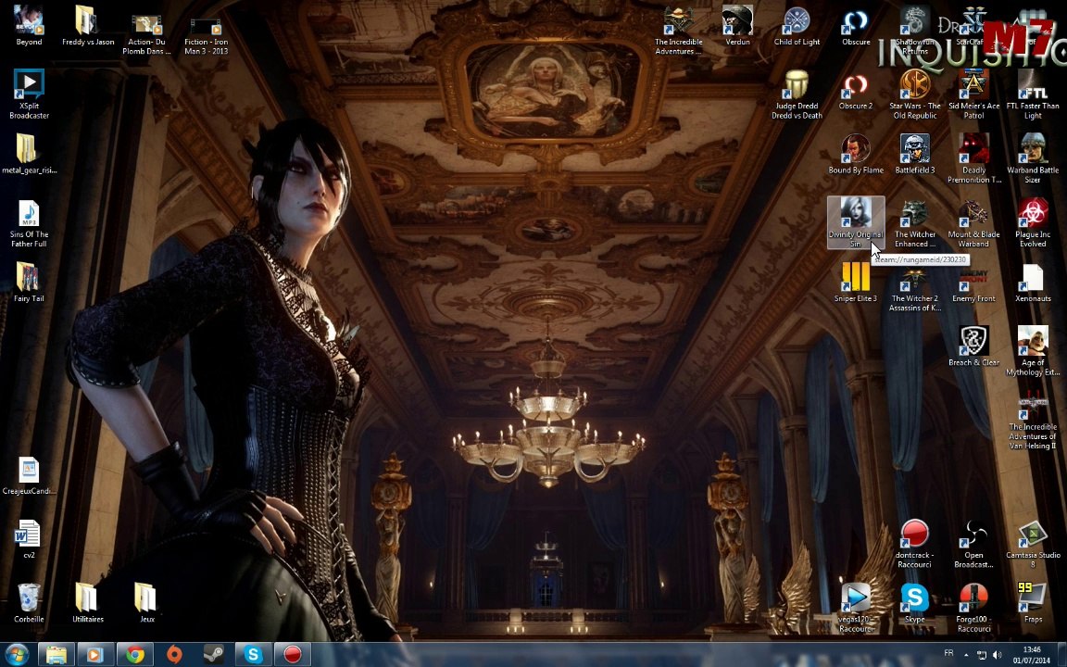Open the Windows Start menu
1067x667 pixels.
[17, 655]
